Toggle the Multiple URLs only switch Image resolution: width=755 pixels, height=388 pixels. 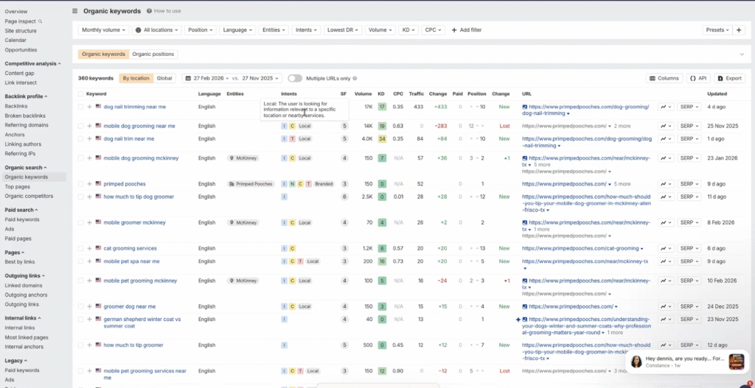click(x=295, y=78)
